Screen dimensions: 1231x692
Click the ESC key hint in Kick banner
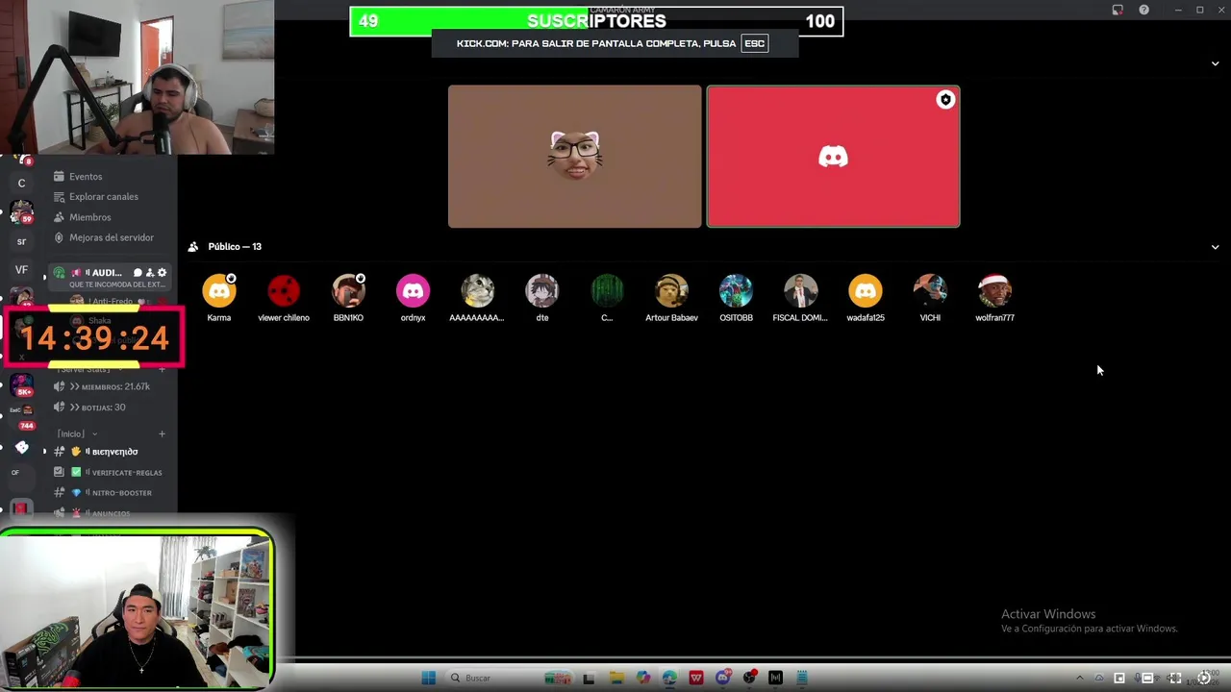tap(754, 43)
